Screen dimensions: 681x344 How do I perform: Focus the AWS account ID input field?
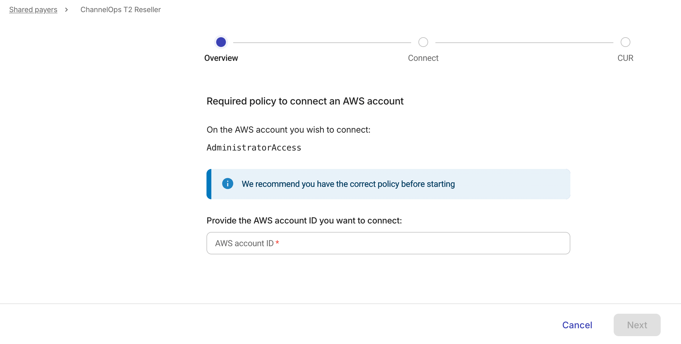[x=388, y=243]
